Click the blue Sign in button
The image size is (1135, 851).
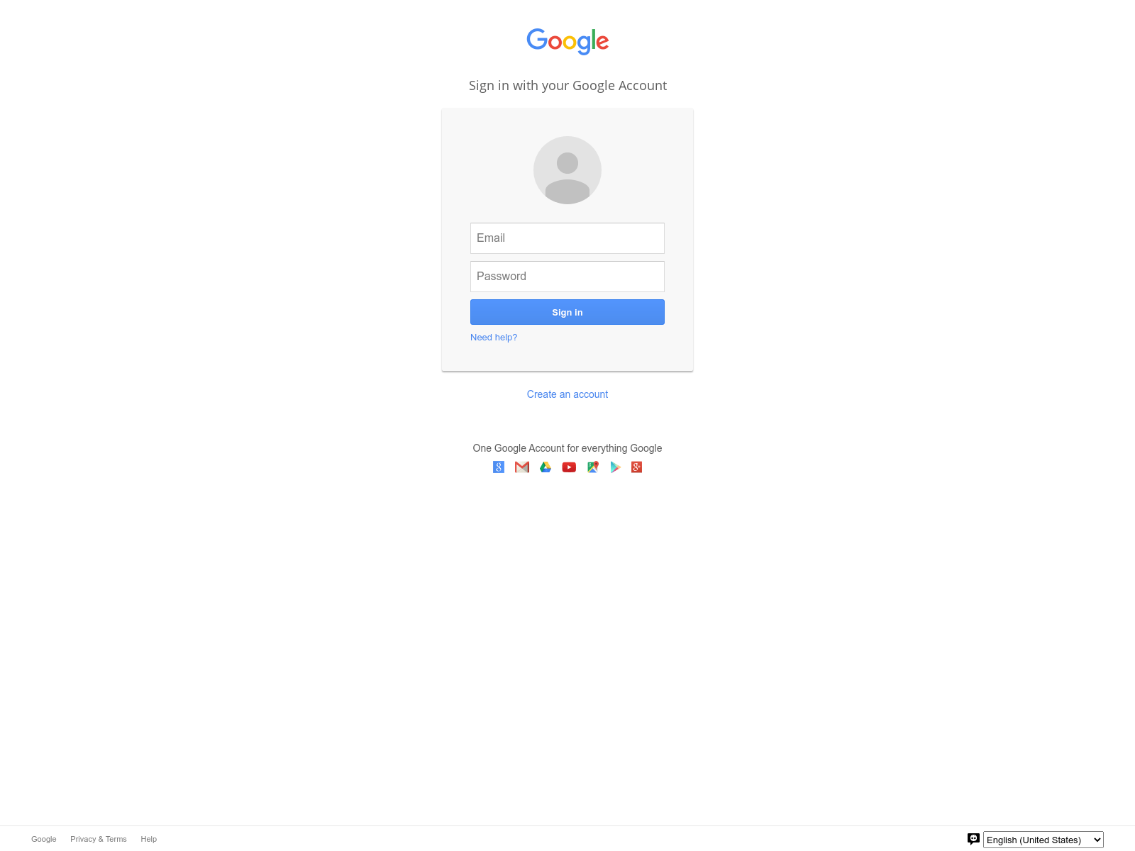[567, 312]
